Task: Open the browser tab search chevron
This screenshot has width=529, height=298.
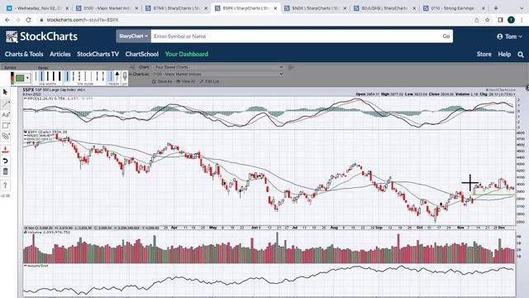Action: tap(522, 8)
